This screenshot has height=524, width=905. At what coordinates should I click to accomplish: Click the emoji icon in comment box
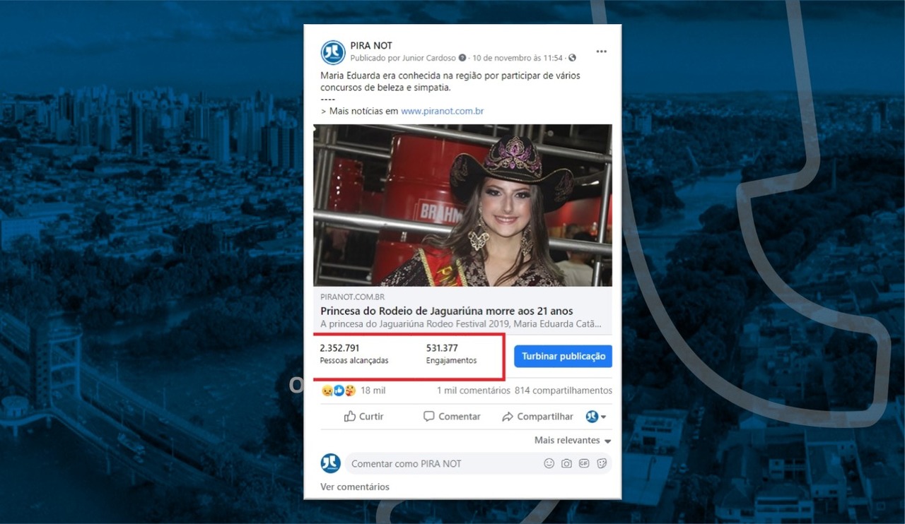549,463
